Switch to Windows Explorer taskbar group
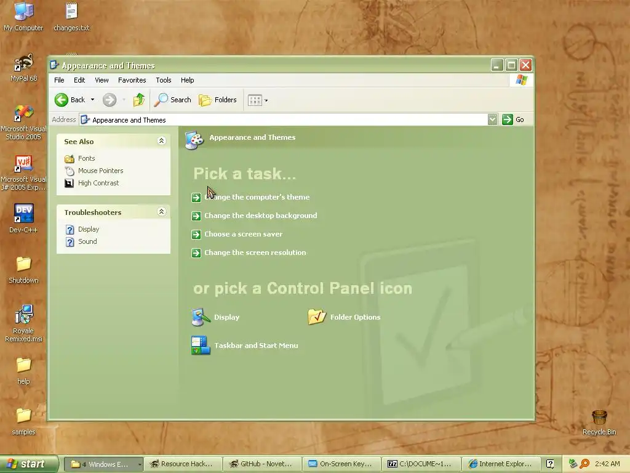This screenshot has height=473, width=630. pyautogui.click(x=100, y=464)
